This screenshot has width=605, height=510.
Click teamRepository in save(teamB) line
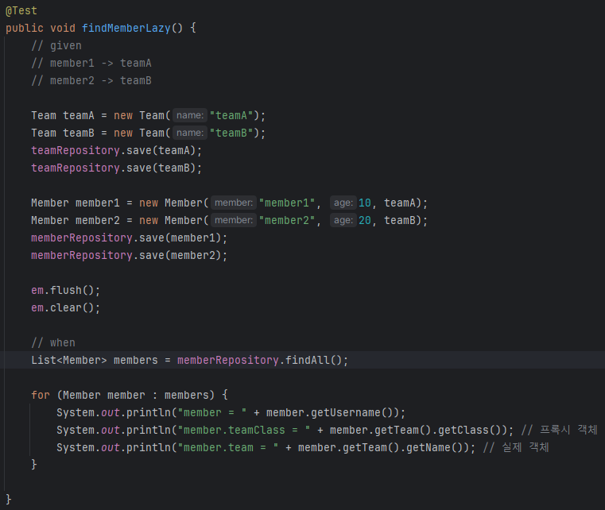tap(76, 168)
